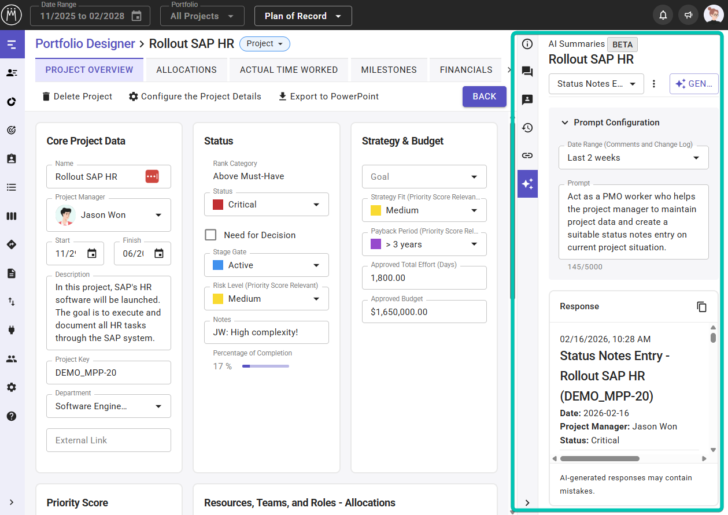
Task: Open the AI Summaries sparkle panel icon
Action: click(x=527, y=184)
